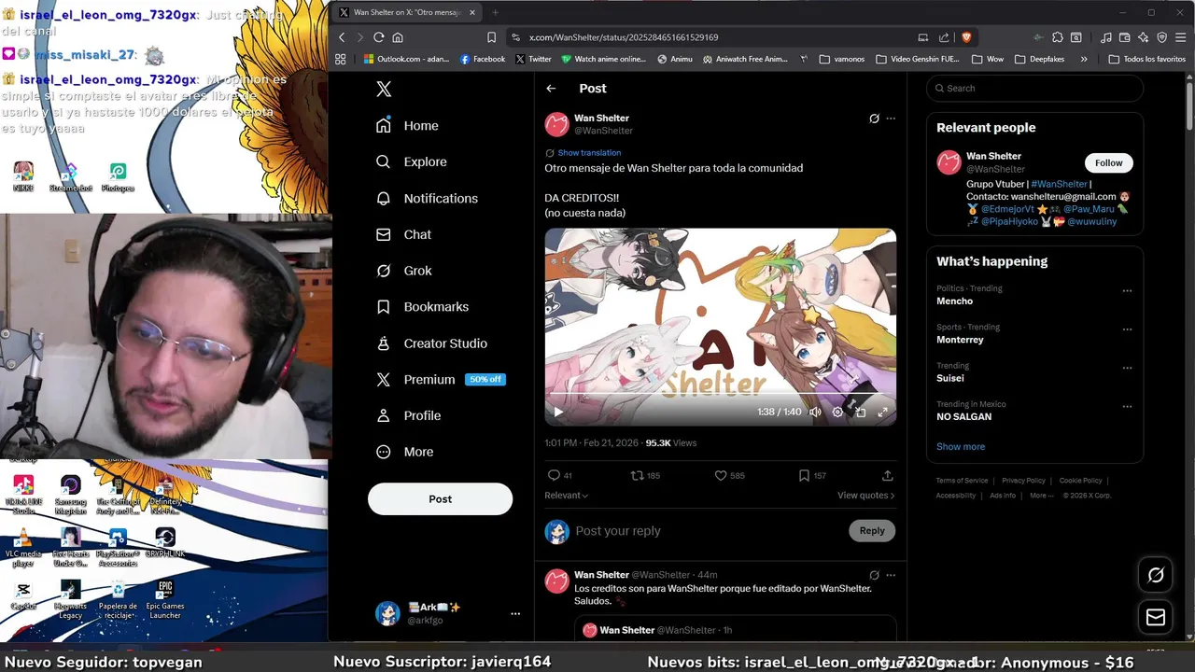The height and width of the screenshot is (672, 1195).
Task: Open View quotes link
Action: (865, 496)
